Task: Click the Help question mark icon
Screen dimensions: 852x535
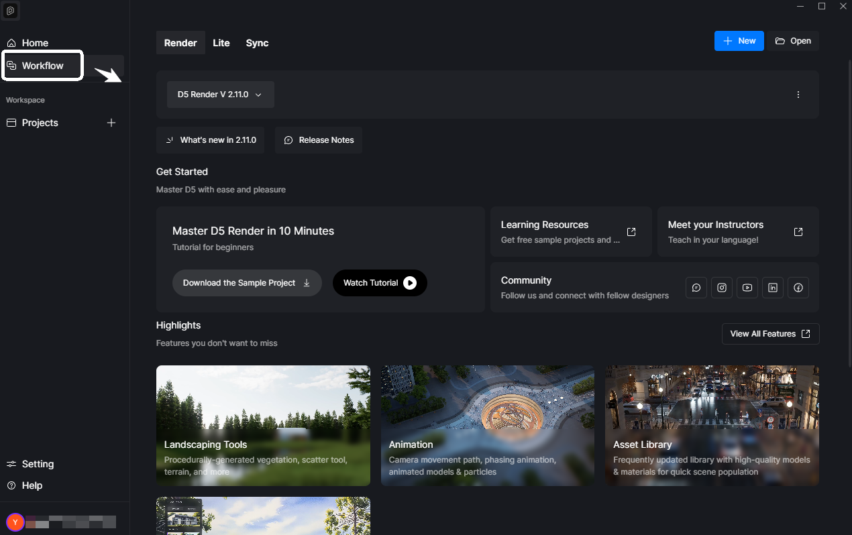Action: pyautogui.click(x=11, y=485)
